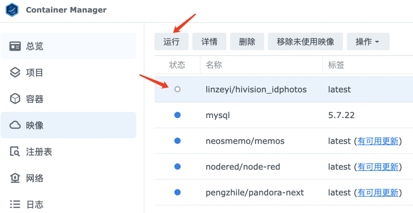This screenshot has height=213, width=413.
Task: Sort by the 名称 column header
Action: (x=261, y=65)
